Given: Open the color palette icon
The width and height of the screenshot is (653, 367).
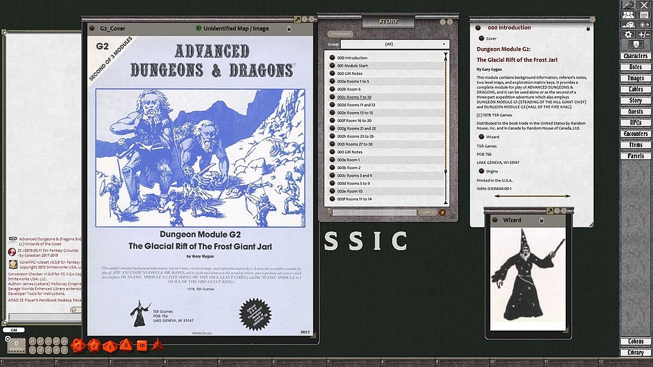Looking at the screenshot, I should pyautogui.click(x=628, y=25).
